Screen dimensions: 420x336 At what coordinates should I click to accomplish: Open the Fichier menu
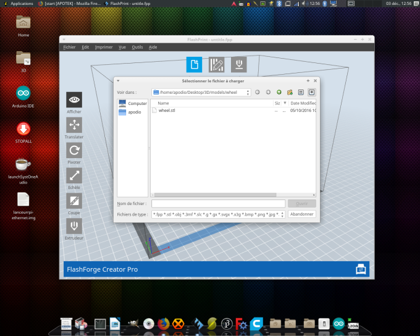(x=69, y=47)
